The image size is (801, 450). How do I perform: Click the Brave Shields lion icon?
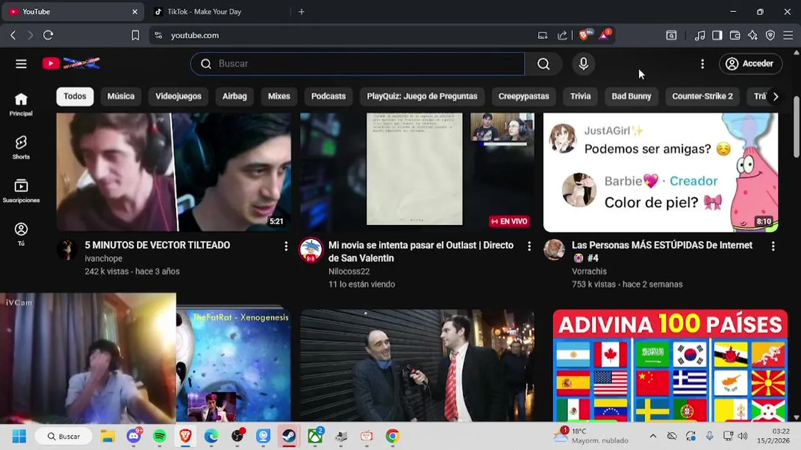pos(583,35)
